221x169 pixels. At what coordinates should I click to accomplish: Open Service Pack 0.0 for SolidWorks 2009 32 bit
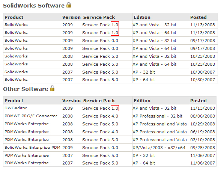[100, 41]
